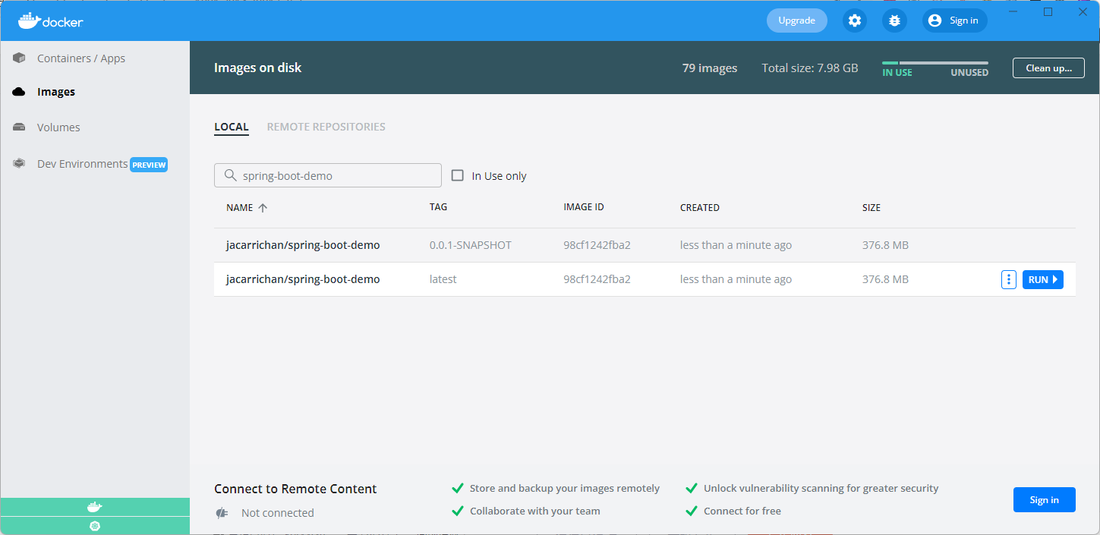The image size is (1100, 535).
Task: Click the Docker whale logo in header
Action: coord(50,20)
